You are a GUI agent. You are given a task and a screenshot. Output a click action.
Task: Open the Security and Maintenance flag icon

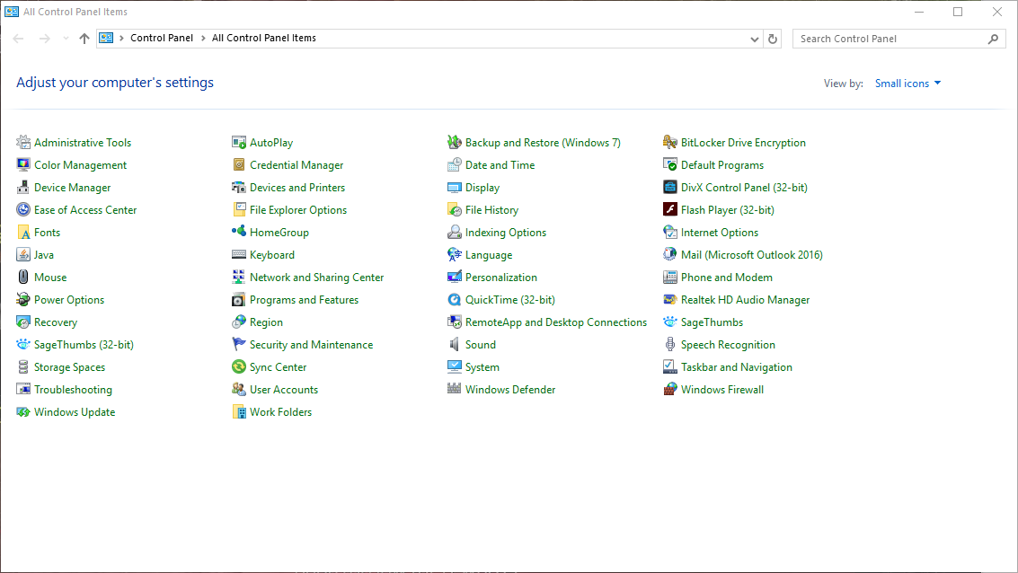[x=239, y=345]
